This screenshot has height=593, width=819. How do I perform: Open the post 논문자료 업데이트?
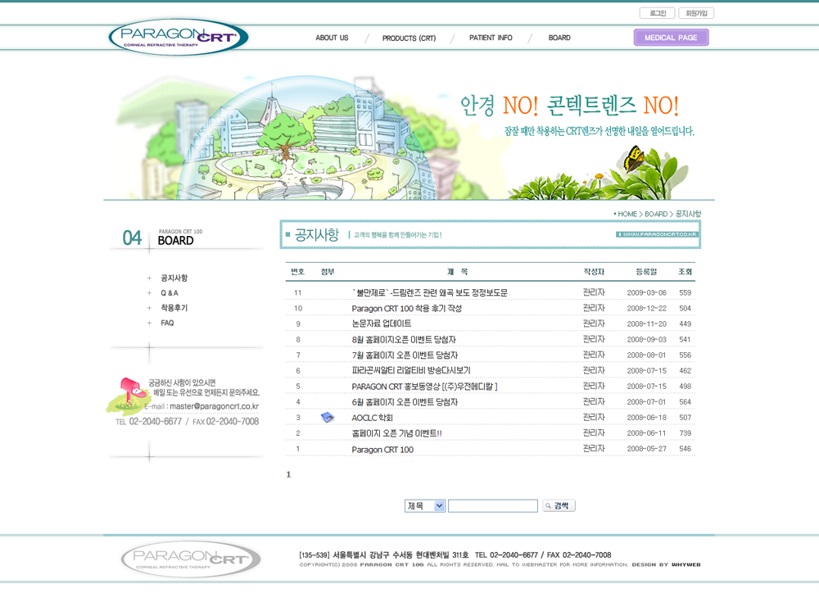click(x=382, y=324)
